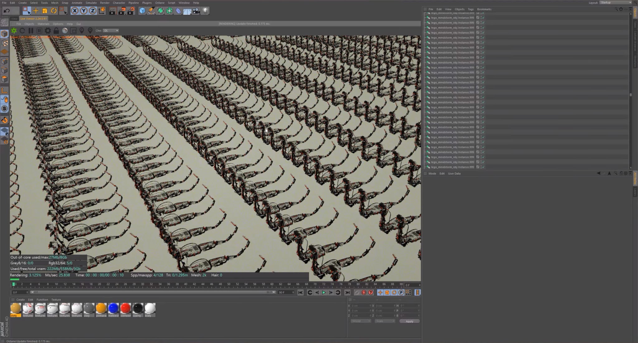This screenshot has height=343, width=638.
Task: Toggle X axis lock
Action: (x=74, y=11)
